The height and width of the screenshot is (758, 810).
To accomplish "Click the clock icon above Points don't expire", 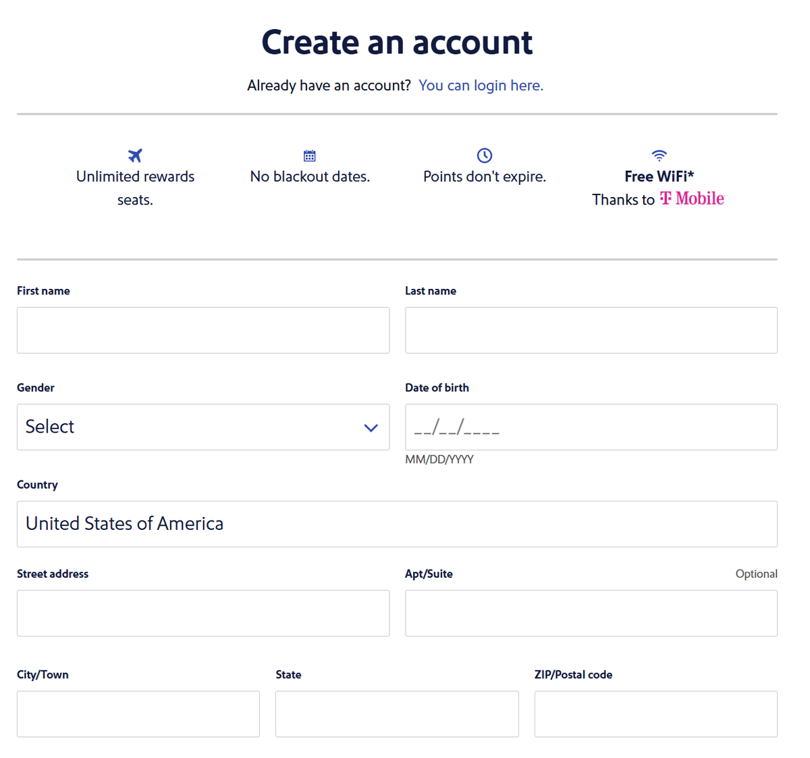I will coord(484,155).
